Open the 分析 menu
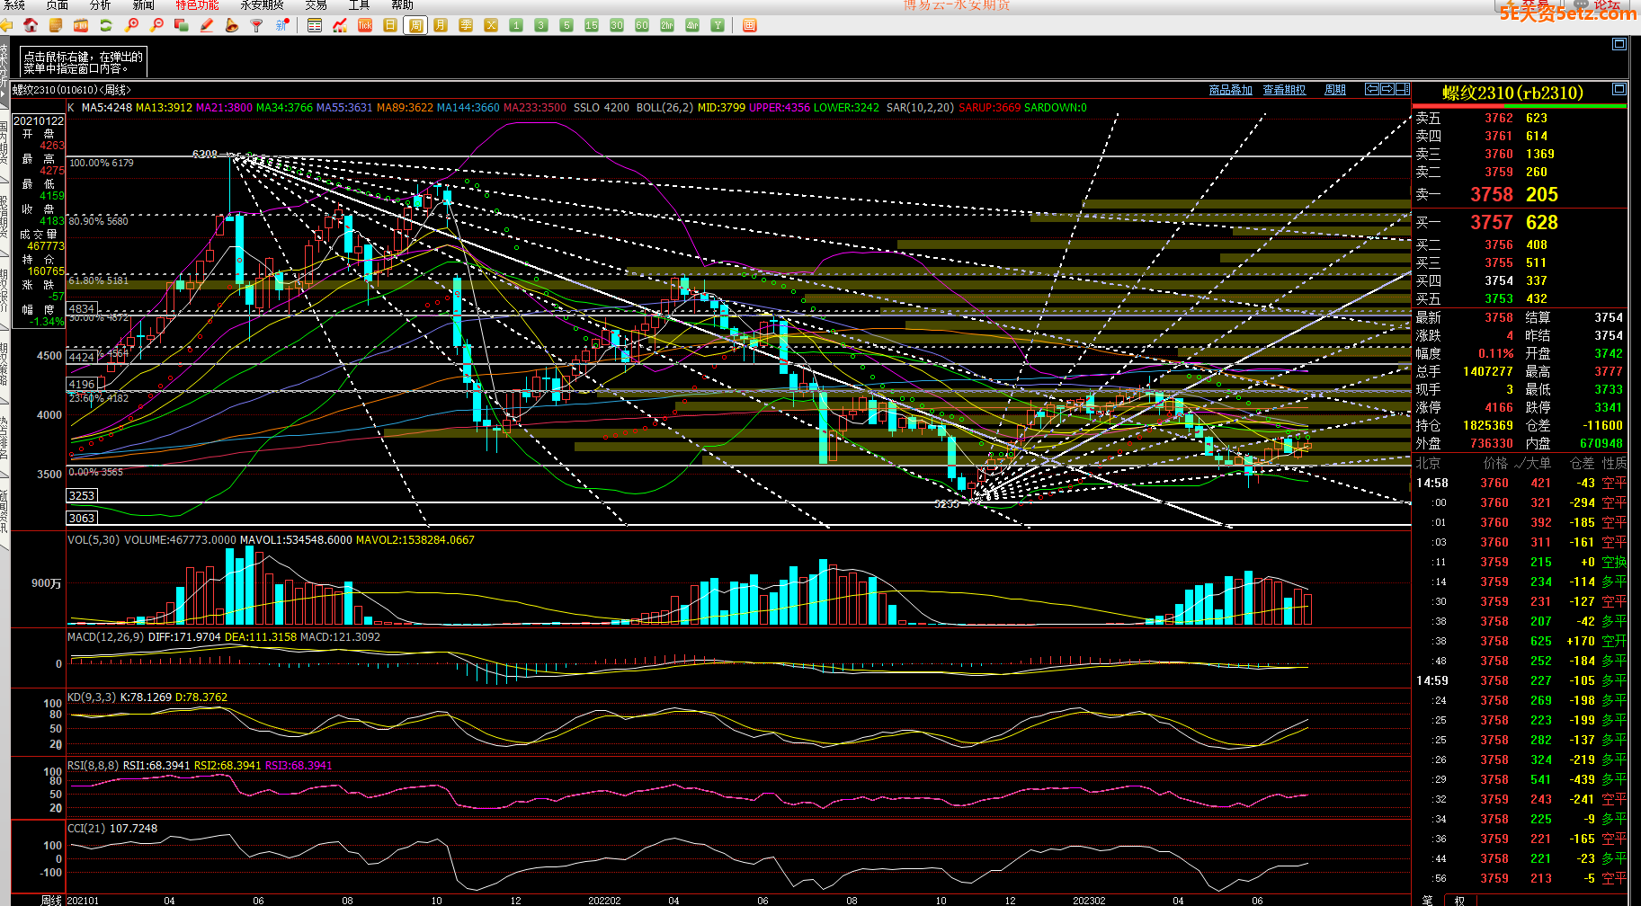The image size is (1641, 906). [100, 5]
